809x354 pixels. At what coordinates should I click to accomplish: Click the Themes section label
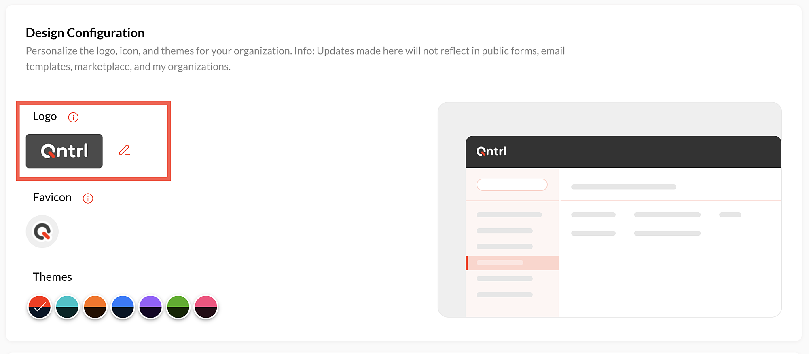(52, 277)
